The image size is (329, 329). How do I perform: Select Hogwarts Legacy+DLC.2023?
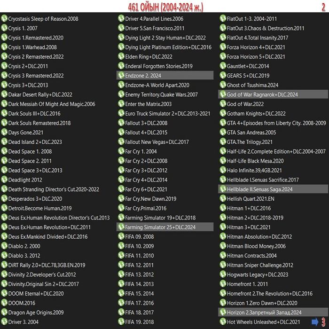point(258,274)
